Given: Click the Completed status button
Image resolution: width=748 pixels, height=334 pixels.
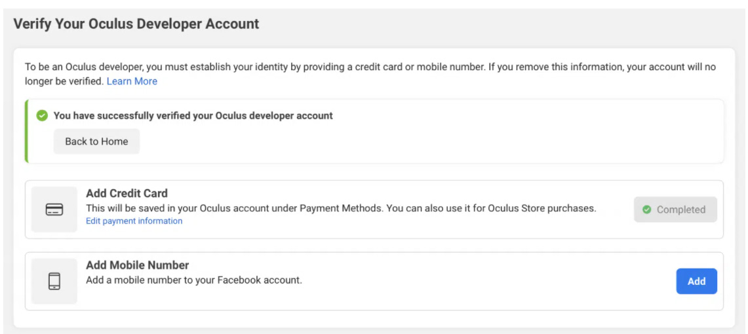Looking at the screenshot, I should pyautogui.click(x=675, y=210).
